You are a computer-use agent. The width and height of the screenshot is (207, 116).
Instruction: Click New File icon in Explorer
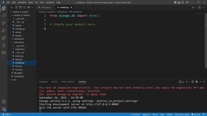point(16,7)
